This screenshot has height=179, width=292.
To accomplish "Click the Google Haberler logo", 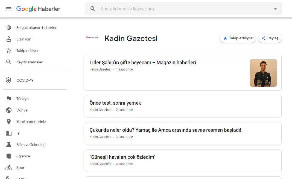I will point(38,9).
